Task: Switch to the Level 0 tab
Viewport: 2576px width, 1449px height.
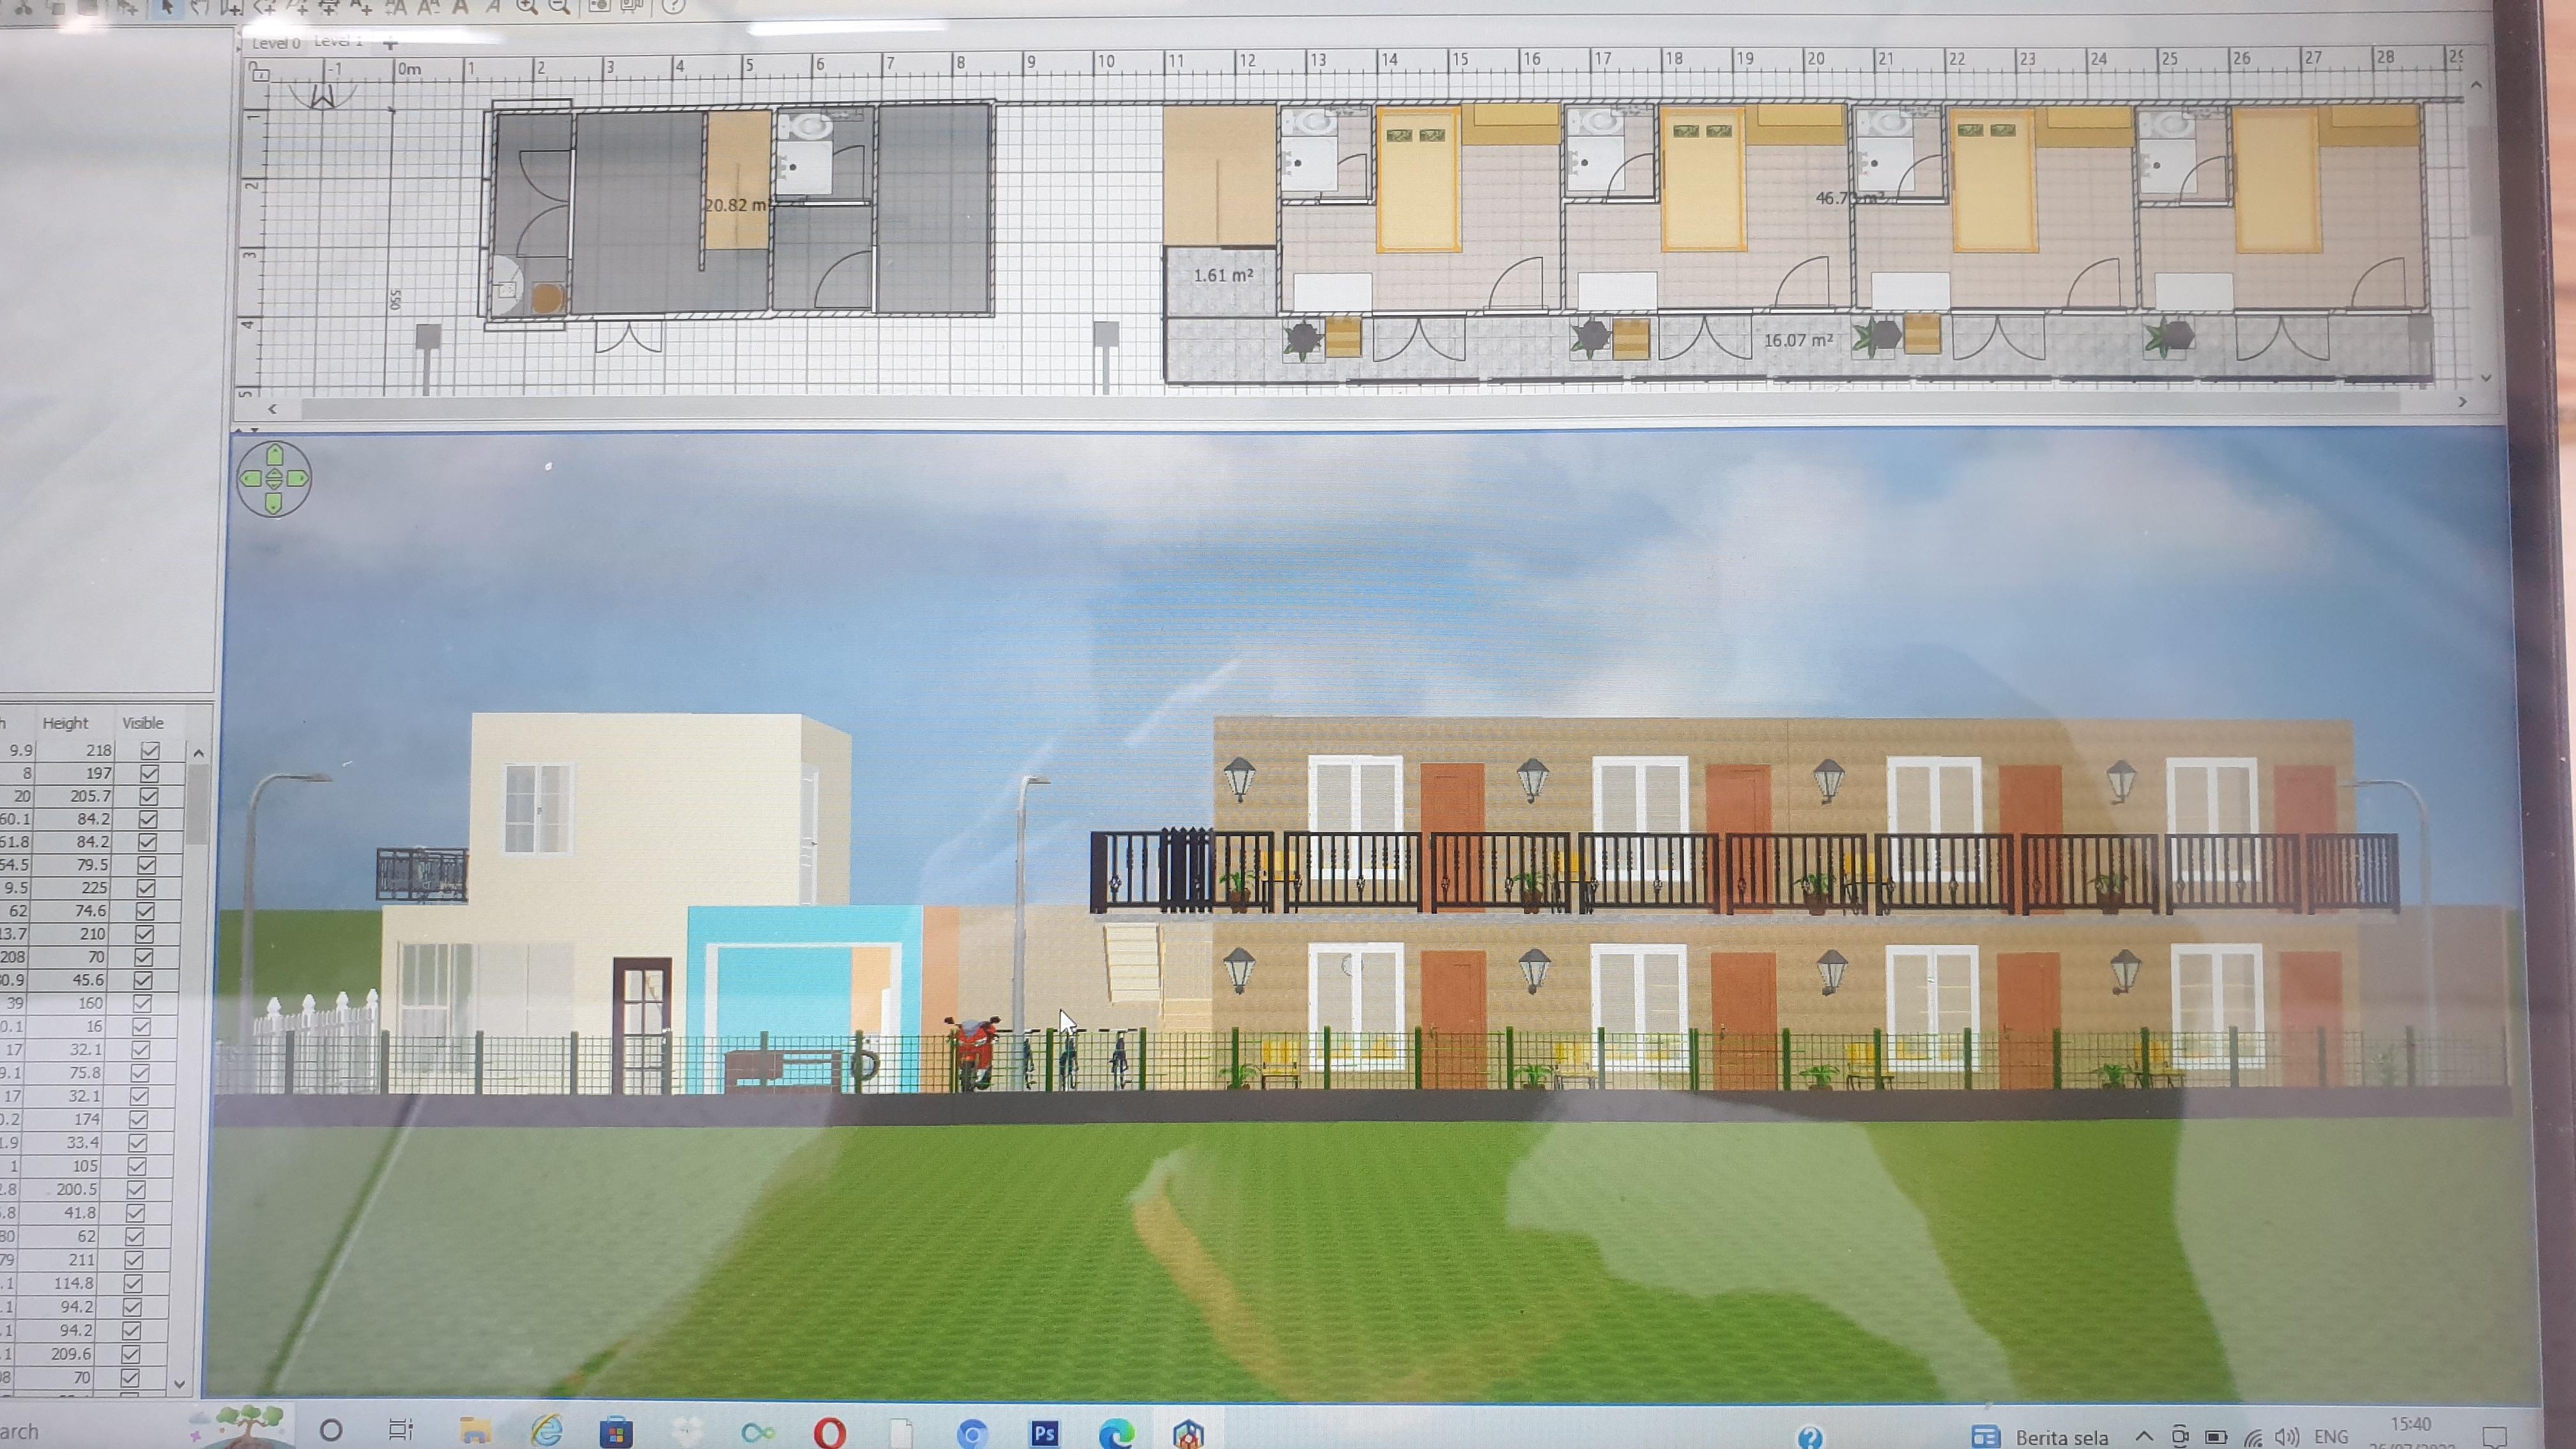Action: click(276, 43)
